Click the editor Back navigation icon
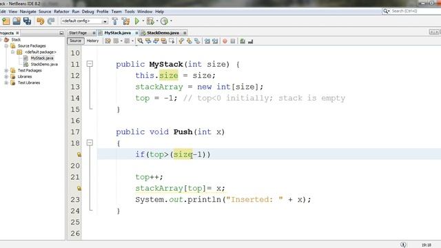The image size is (441, 248). pyautogui.click(x=116, y=41)
